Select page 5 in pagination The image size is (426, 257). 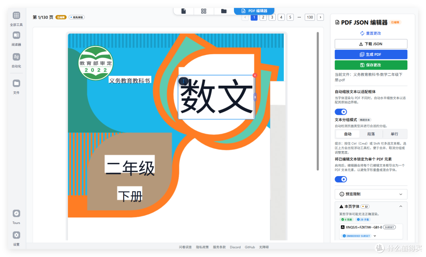(290, 17)
